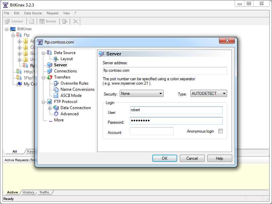Click the Overwrite Rules icon in tree

point(56,83)
